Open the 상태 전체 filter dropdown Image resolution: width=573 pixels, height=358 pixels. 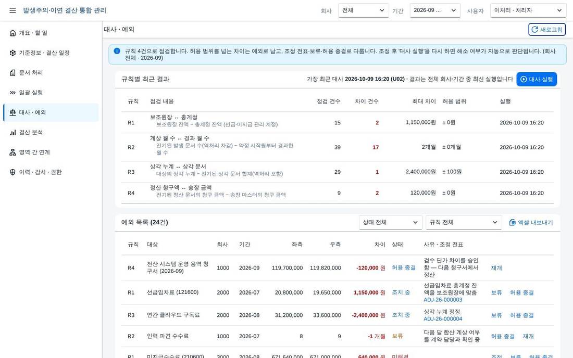tap(390, 222)
